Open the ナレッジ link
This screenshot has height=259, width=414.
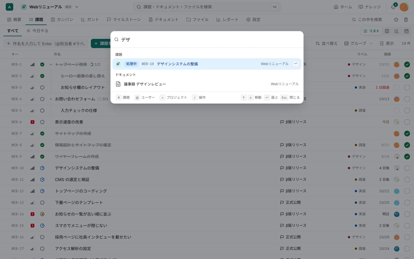click(x=369, y=7)
